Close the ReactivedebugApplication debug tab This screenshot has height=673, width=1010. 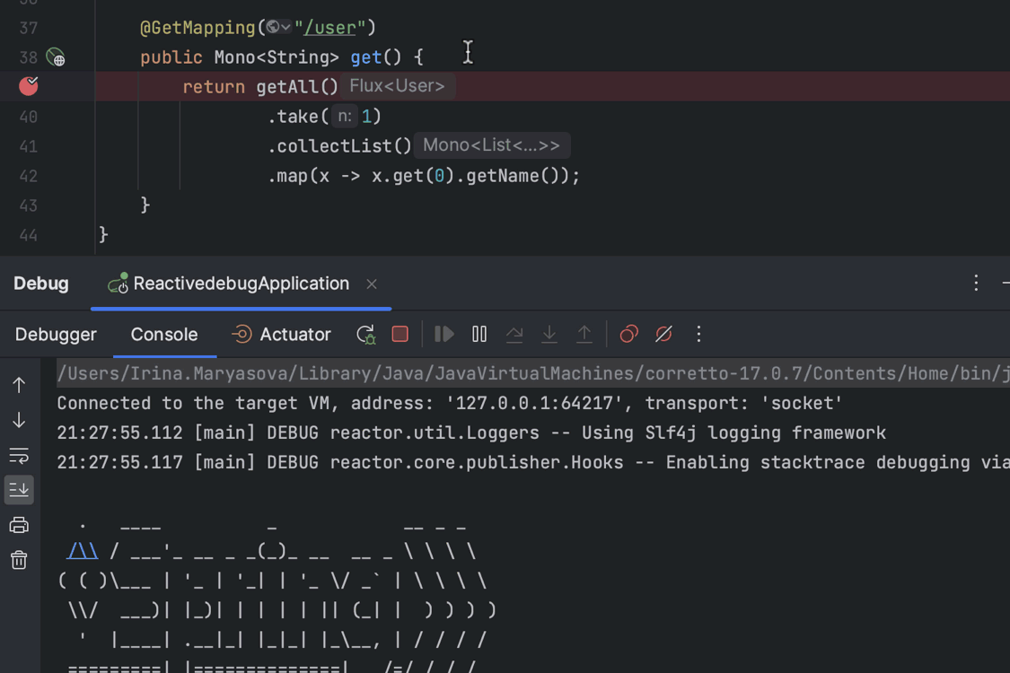(372, 284)
